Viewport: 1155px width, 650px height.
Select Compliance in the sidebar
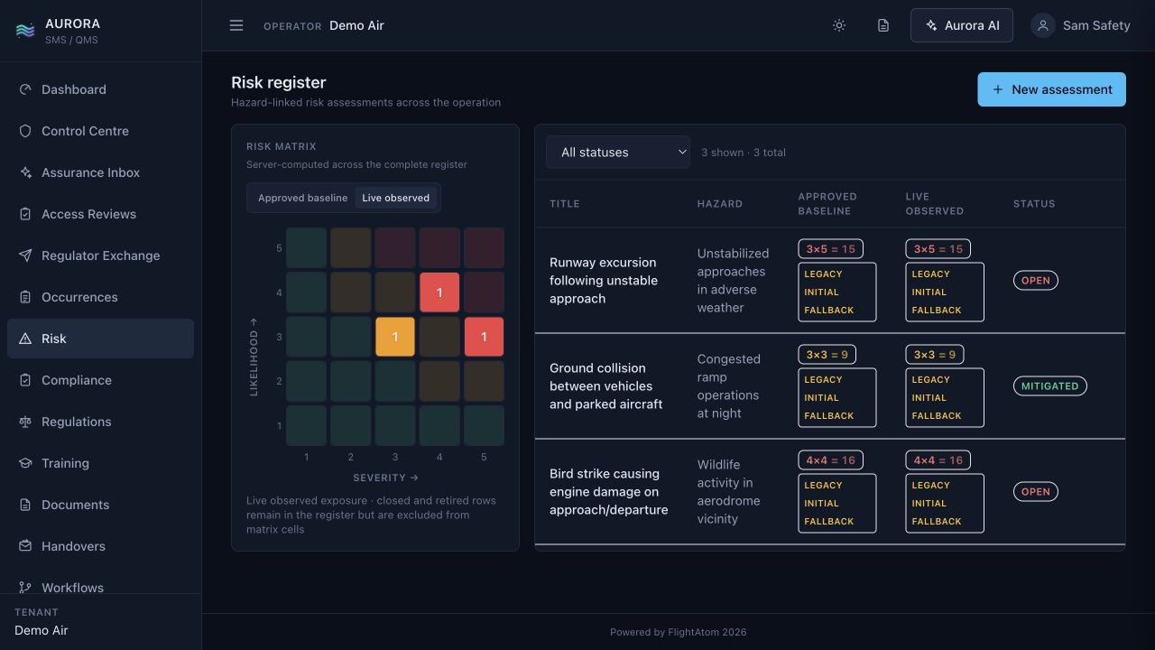pyautogui.click(x=100, y=380)
